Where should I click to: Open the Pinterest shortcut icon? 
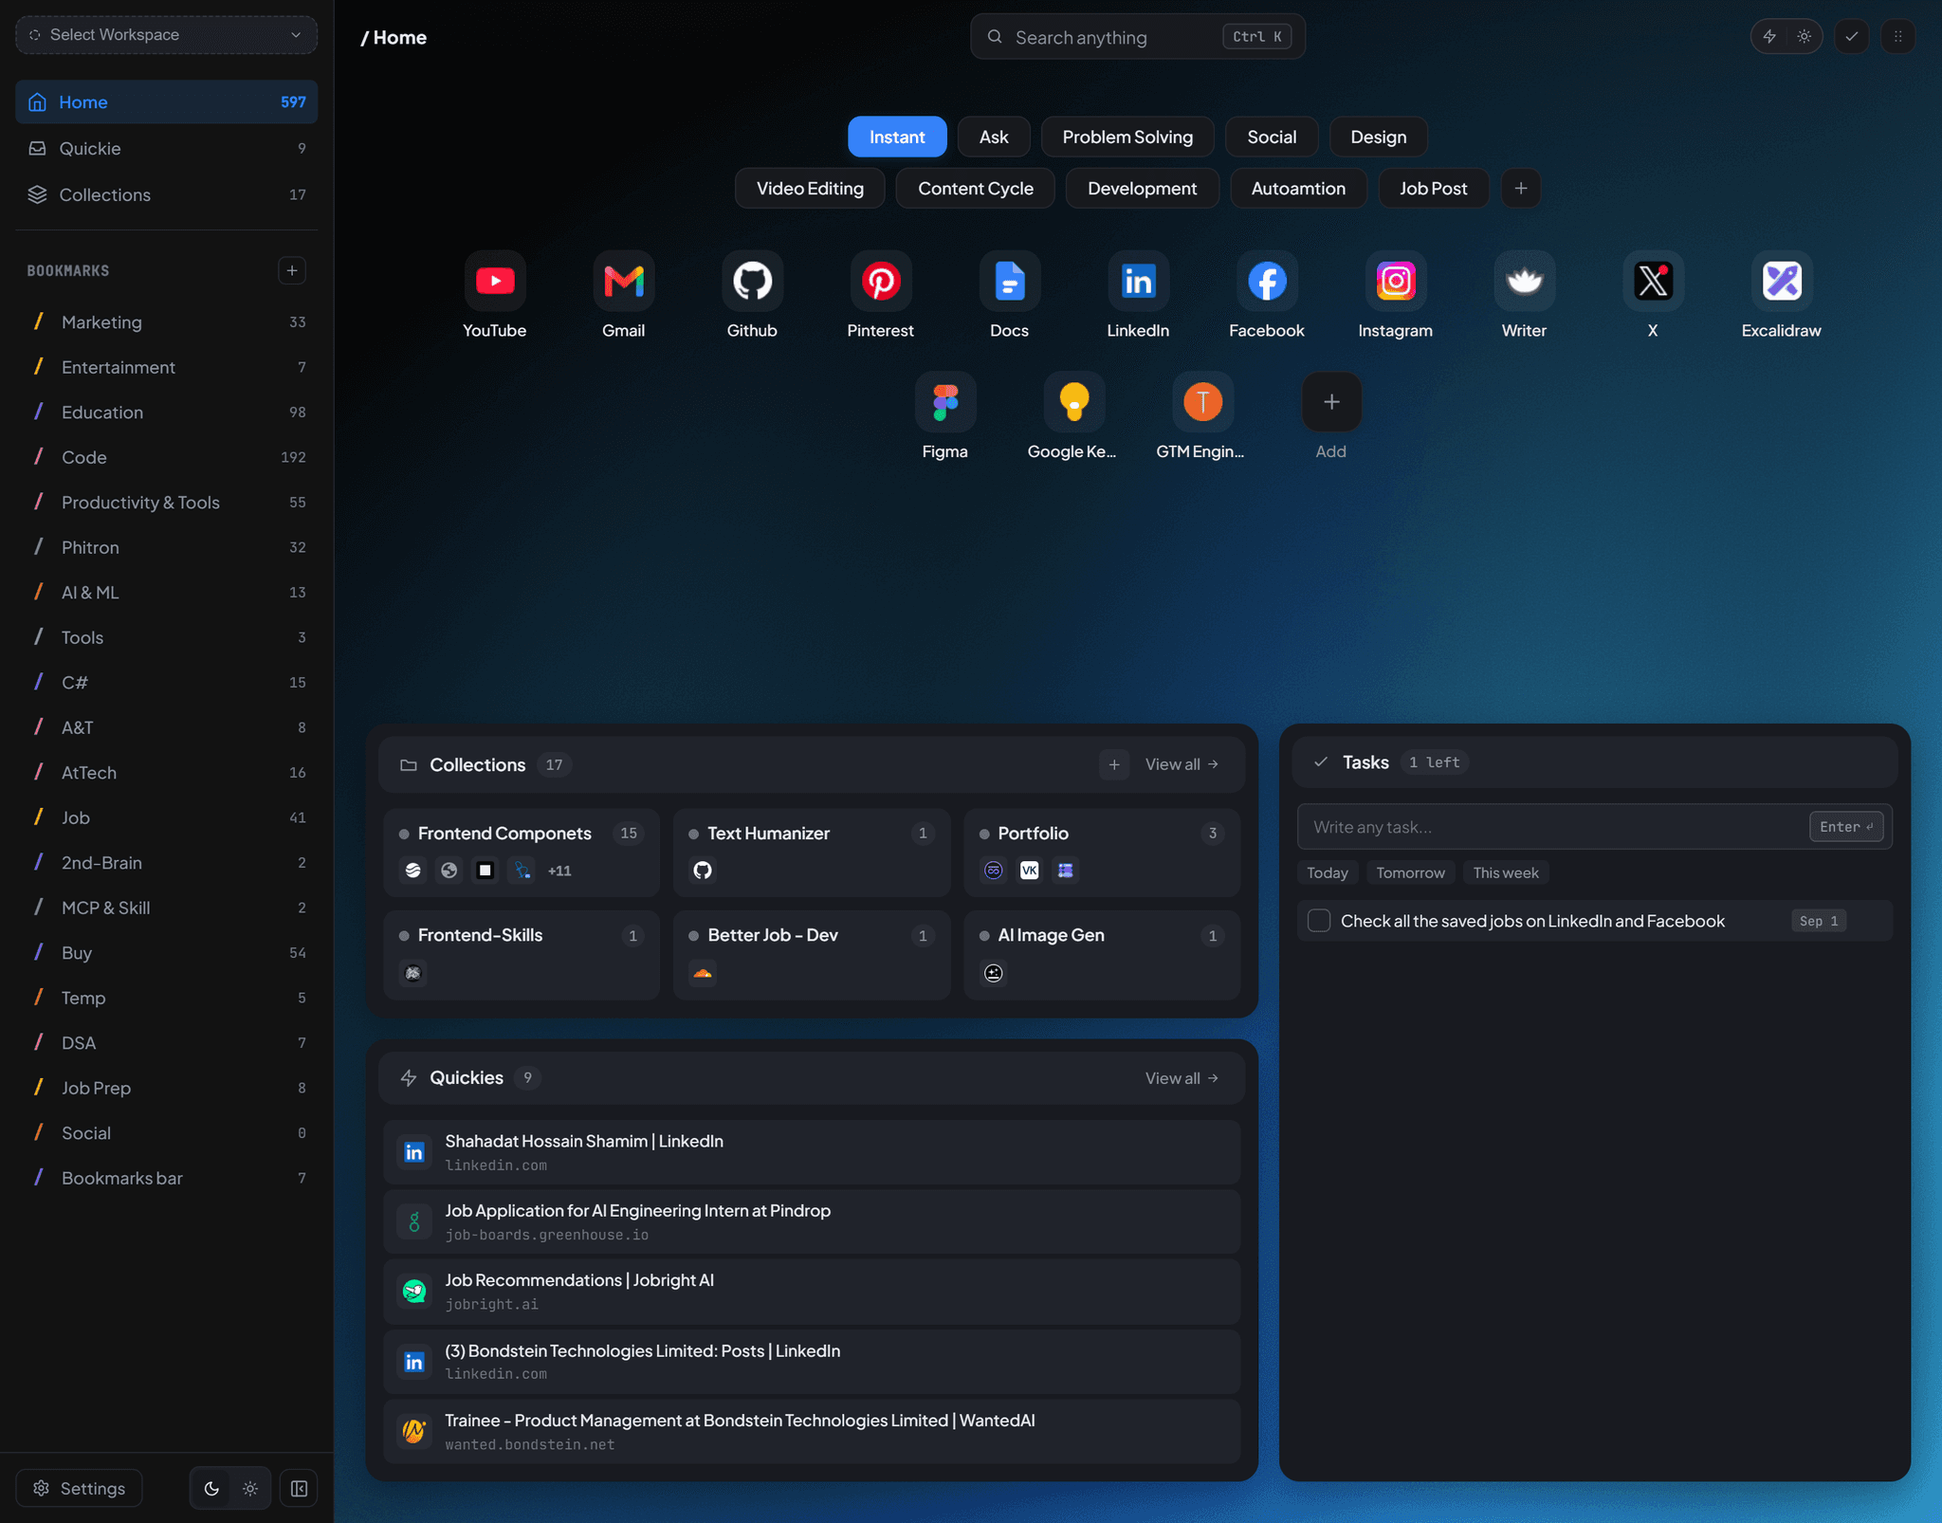coord(881,281)
